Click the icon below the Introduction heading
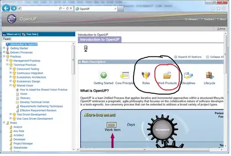 click(86, 48)
